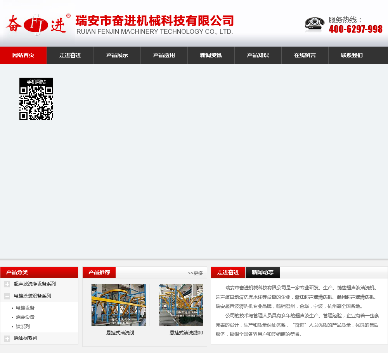Image resolution: width=388 pixels, height=353 pixels.
Task: Click the RUIAN FENJIN MACHINERY TECHNOLOGY text
Action: click(154, 32)
